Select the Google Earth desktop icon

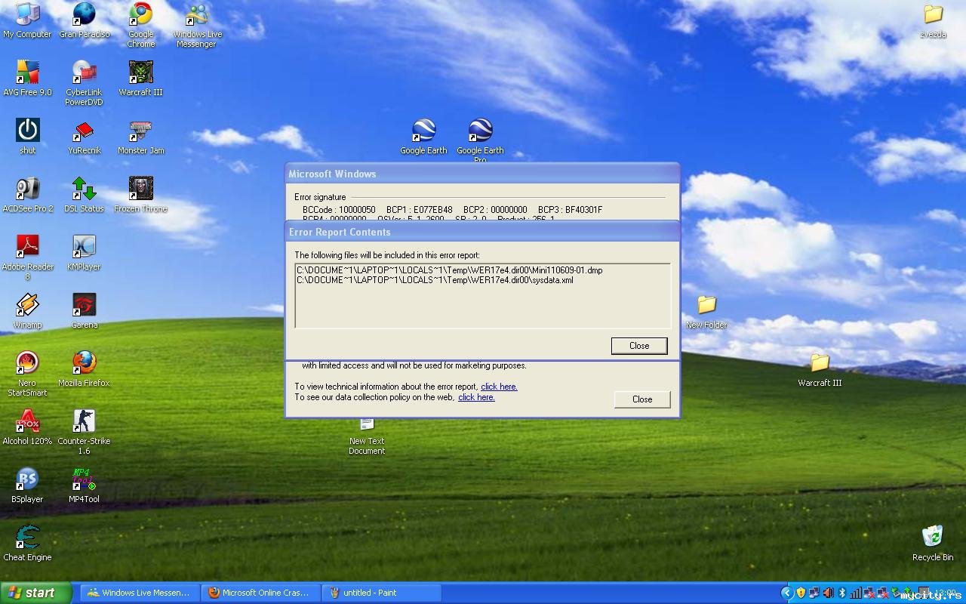point(423,136)
